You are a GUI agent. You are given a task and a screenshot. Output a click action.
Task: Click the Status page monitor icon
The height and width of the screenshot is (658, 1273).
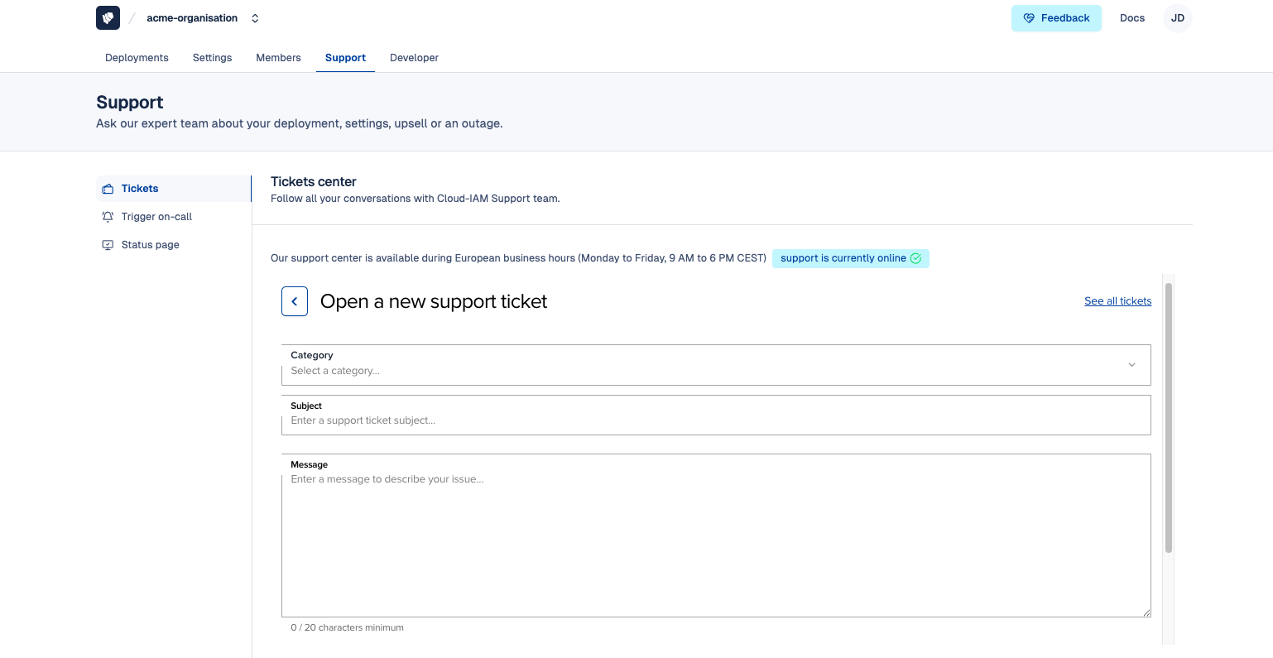click(x=108, y=245)
